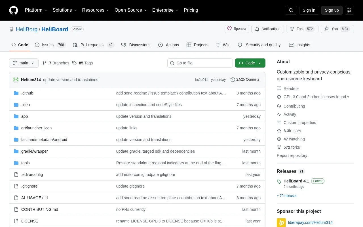Viewport: 363px width, 227px height.
Task: Open the Pull requests tab
Action: click(x=93, y=45)
